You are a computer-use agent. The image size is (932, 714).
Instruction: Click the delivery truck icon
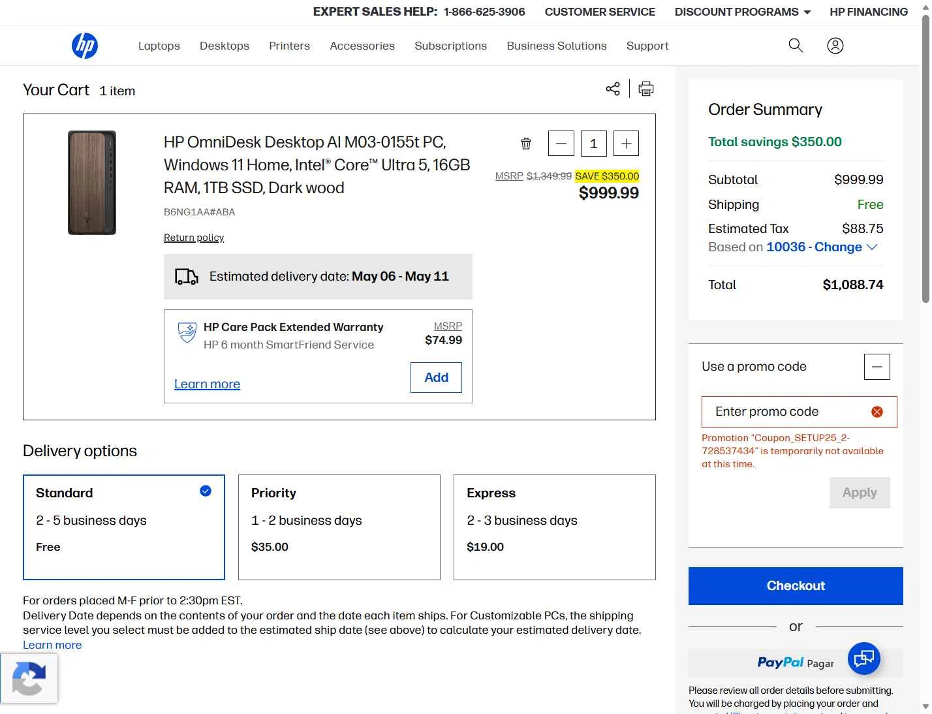coord(187,277)
